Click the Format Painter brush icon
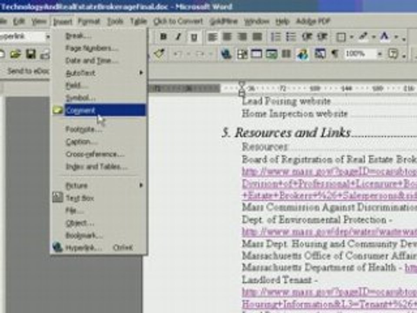The width and height of the screenshot is (417, 313). click(x=159, y=54)
